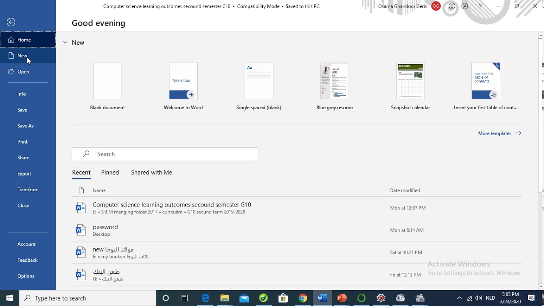The width and height of the screenshot is (544, 306).
Task: Select Insert your first table of contents template
Action: (x=486, y=86)
